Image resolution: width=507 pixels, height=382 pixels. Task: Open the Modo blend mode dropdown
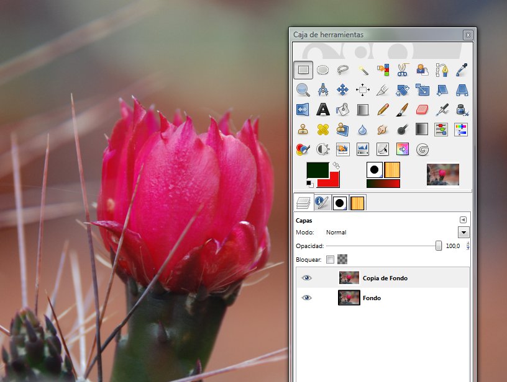(463, 233)
